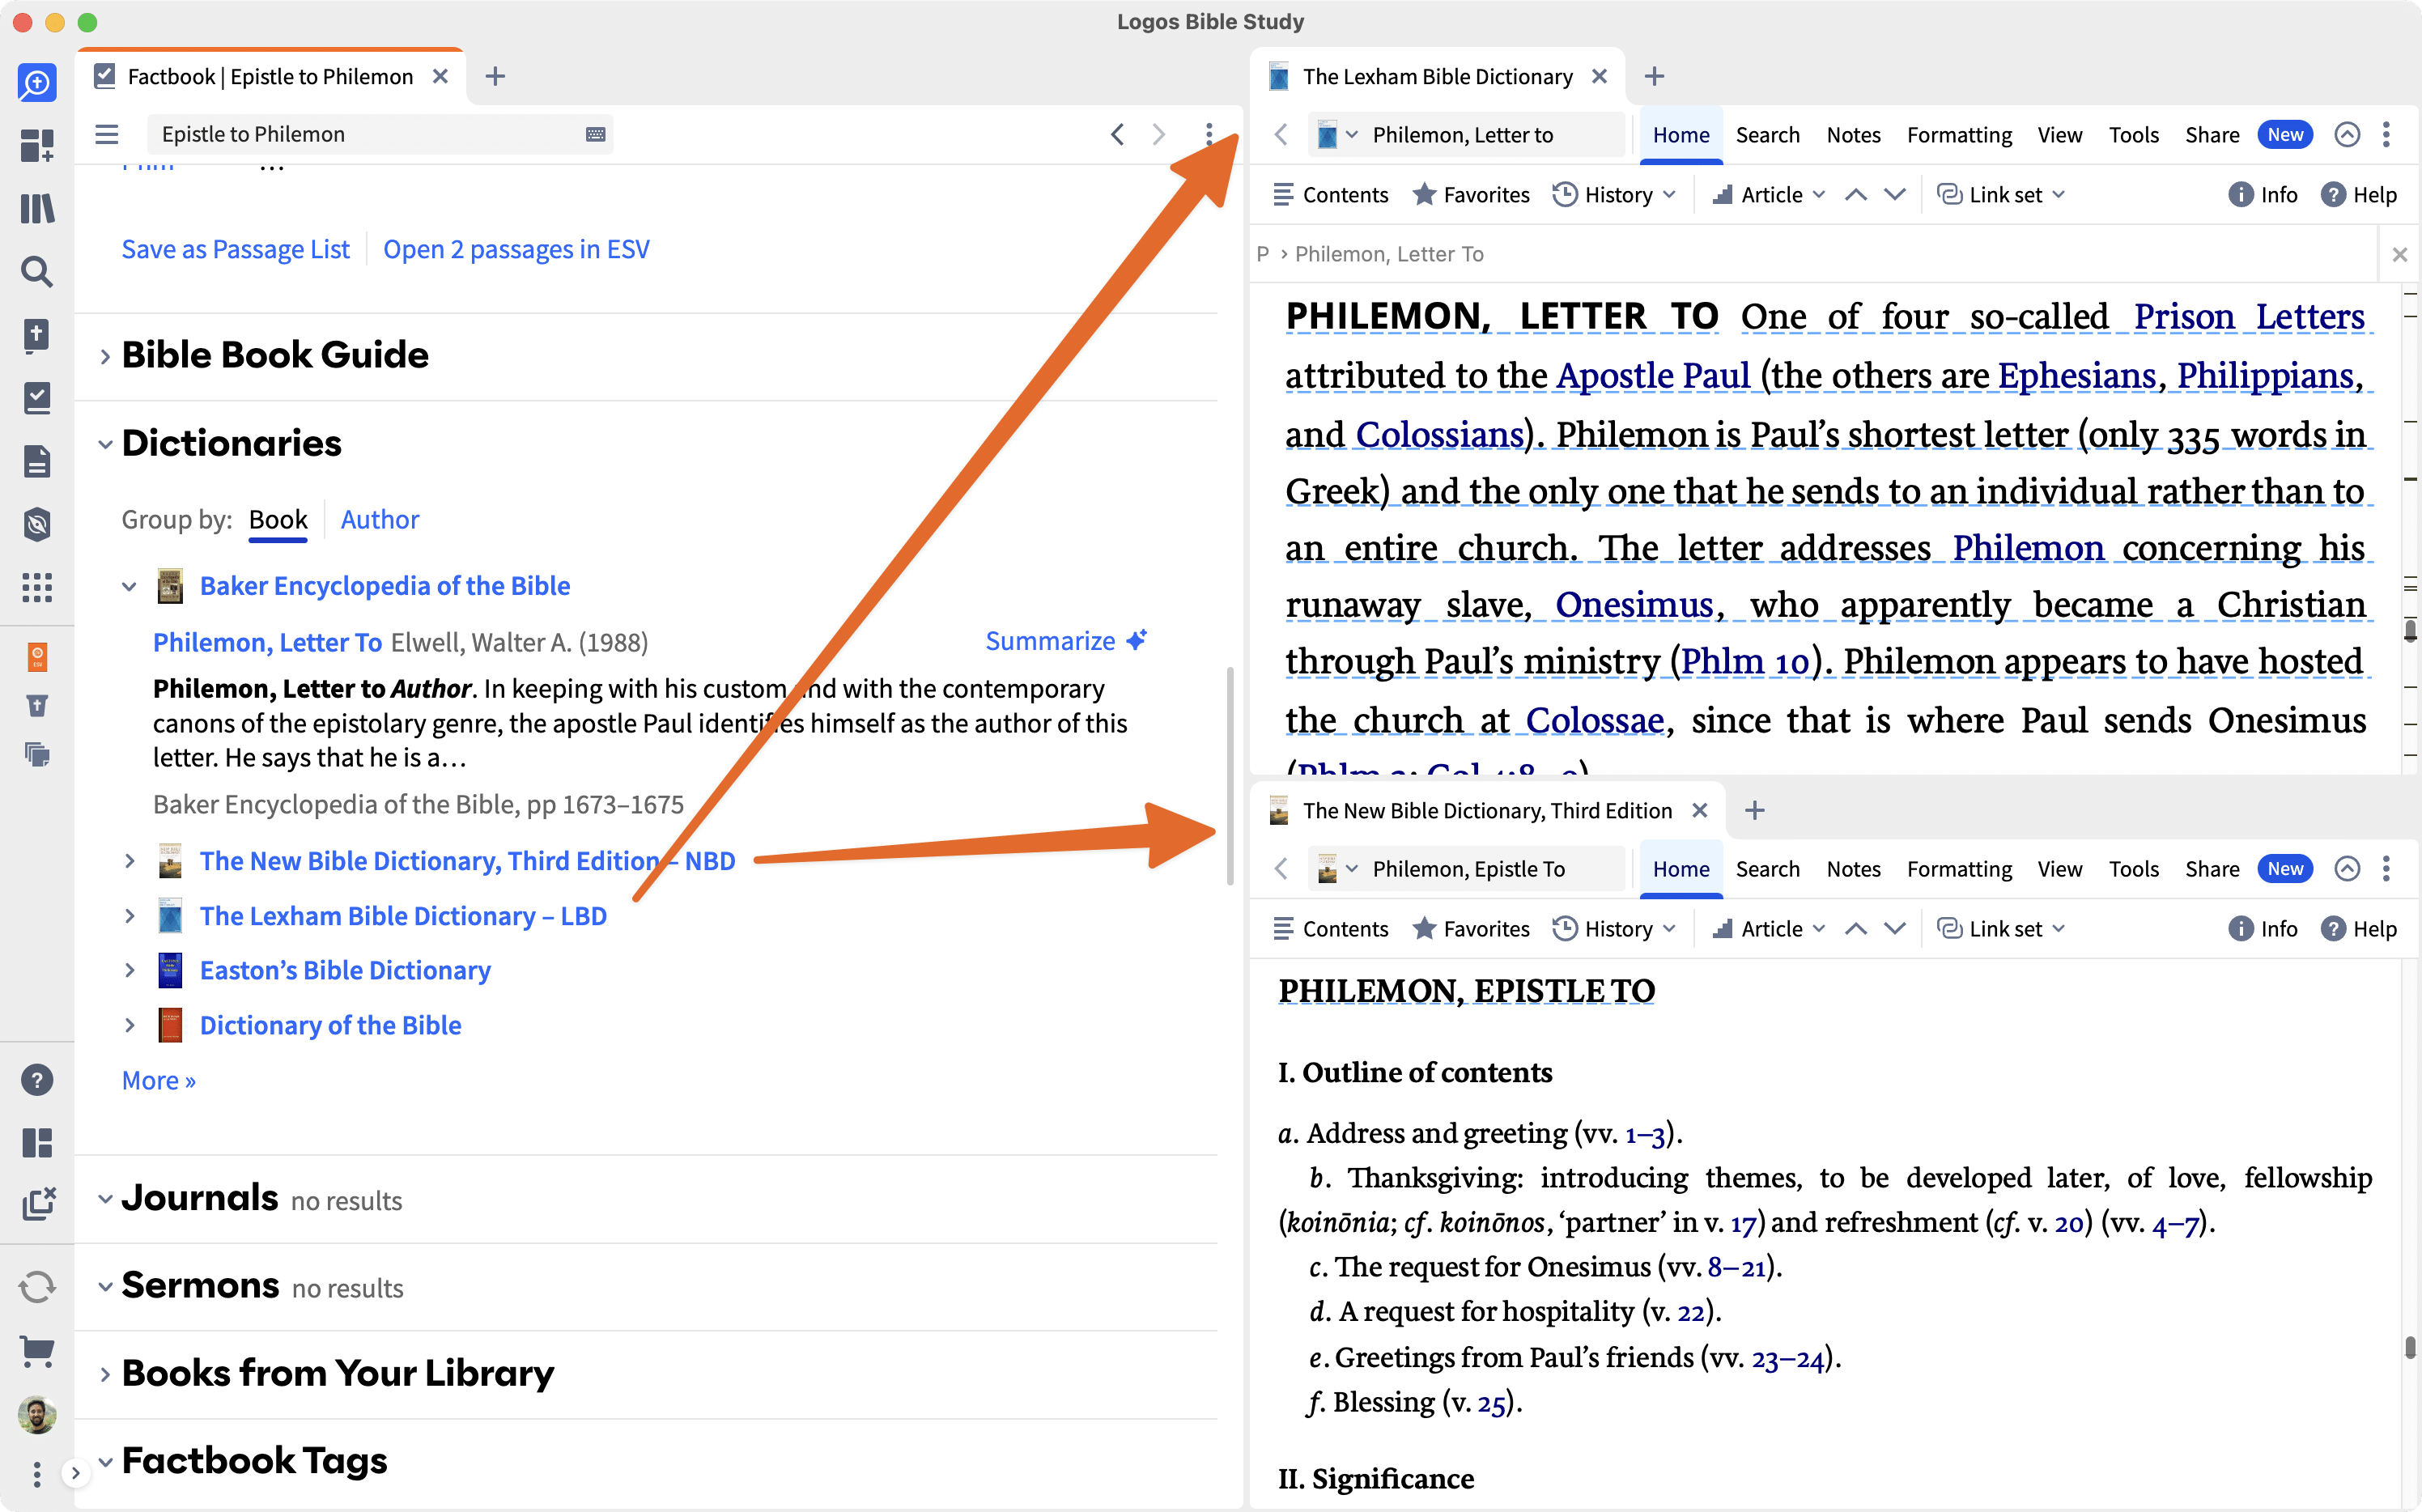This screenshot has height=1512, width=2422.
Task: Open the Layouts icon in left sidebar
Action: [x=37, y=1142]
